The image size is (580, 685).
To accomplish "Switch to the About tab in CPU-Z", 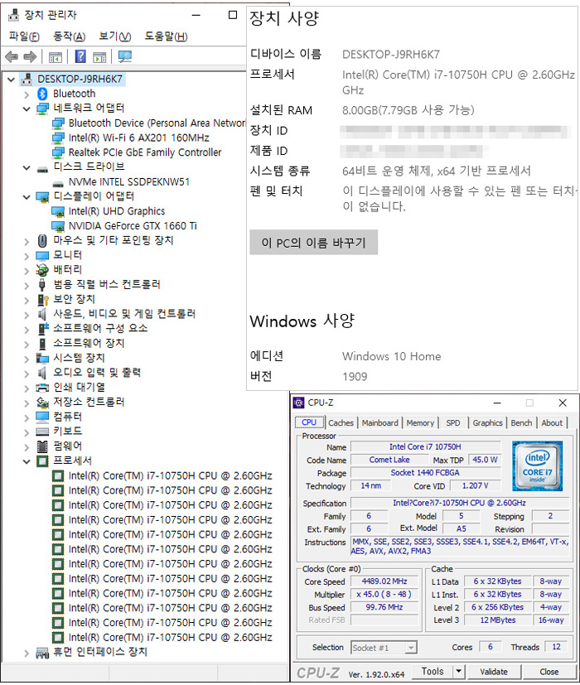I will coord(552,423).
